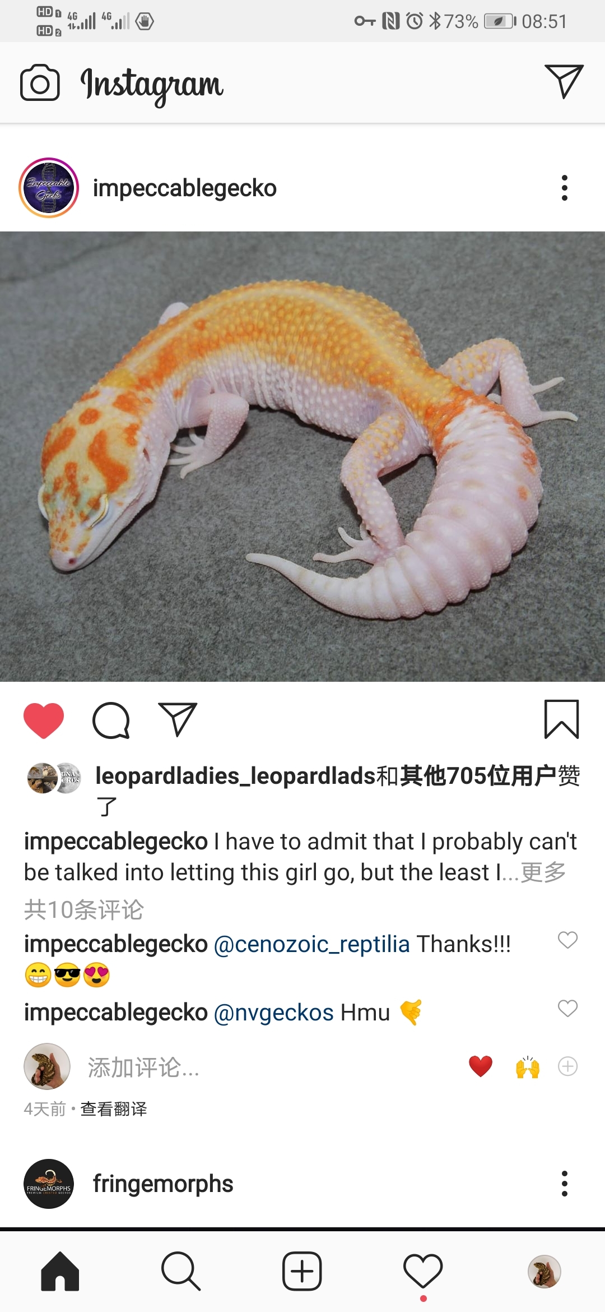
Task: Open impeccablegecko post options menu
Action: [x=565, y=188]
